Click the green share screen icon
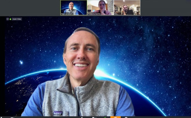Screen dimensions: 191x118 click(105, 117)
